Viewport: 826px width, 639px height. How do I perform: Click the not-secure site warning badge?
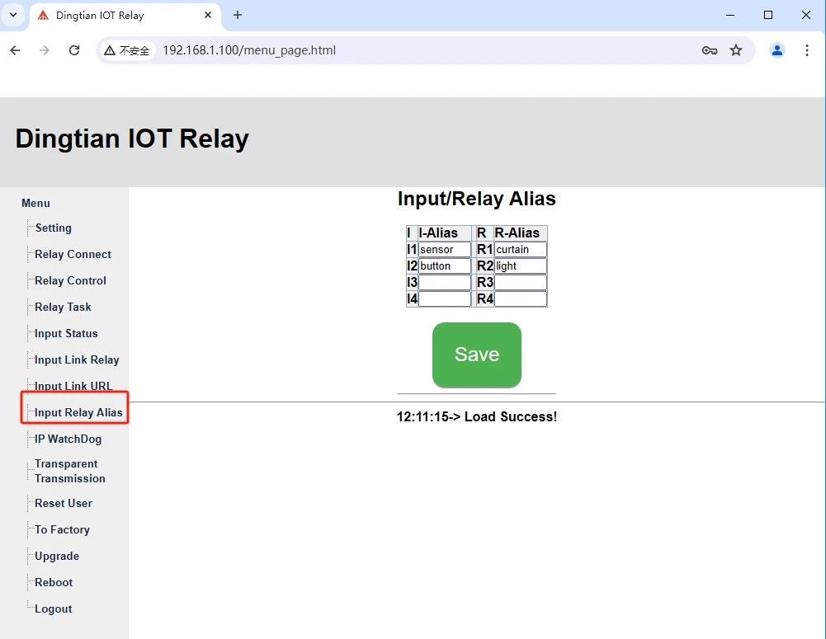pos(127,50)
